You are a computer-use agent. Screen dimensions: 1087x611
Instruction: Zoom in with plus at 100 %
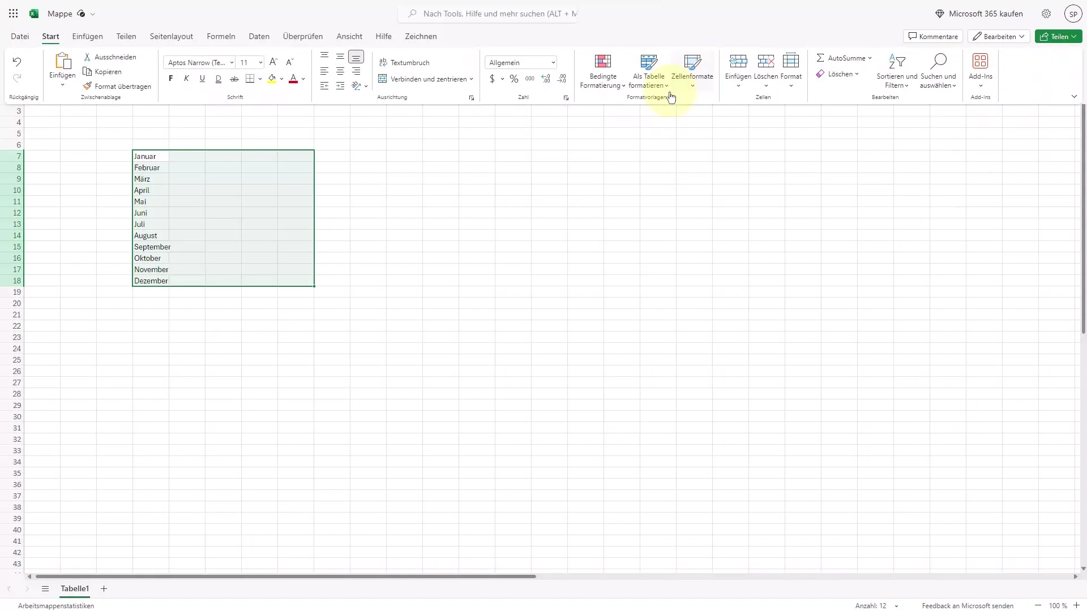point(1076,605)
